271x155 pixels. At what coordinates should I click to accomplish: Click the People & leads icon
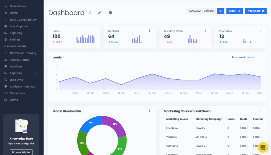point(6,60)
